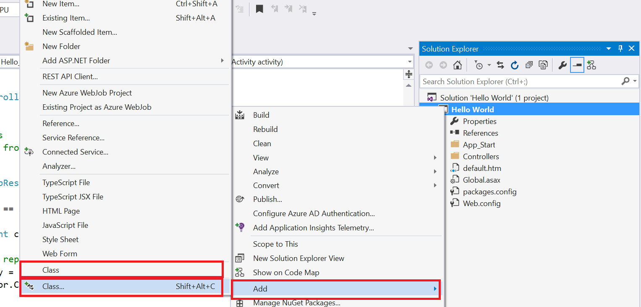This screenshot has height=307, width=641.
Task: Click the Show All Files icon
Action: point(543,65)
